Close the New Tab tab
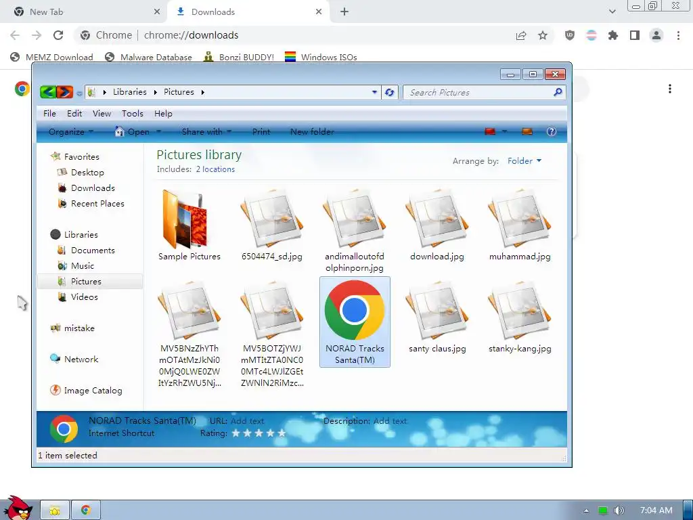Image resolution: width=693 pixels, height=520 pixels. pos(157,12)
